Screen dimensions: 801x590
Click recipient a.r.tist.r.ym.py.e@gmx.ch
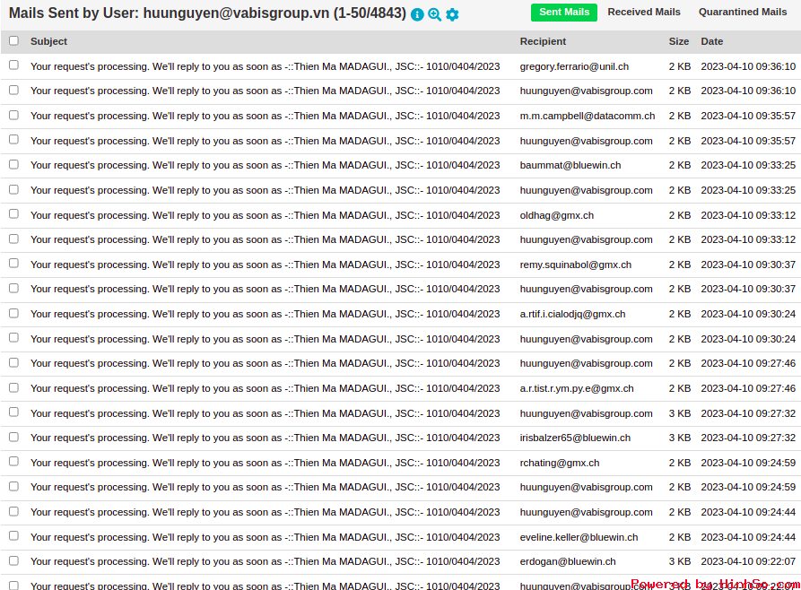(x=577, y=388)
